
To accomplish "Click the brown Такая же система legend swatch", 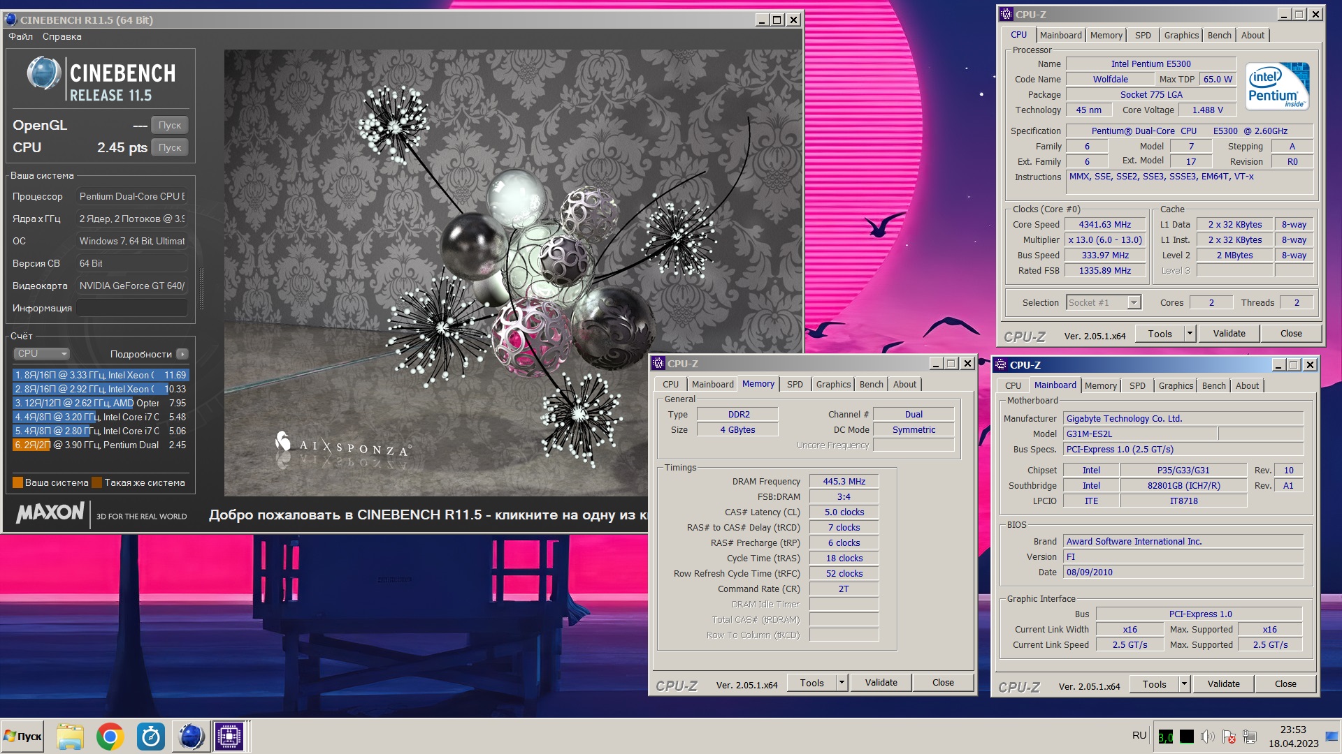I will click(97, 482).
